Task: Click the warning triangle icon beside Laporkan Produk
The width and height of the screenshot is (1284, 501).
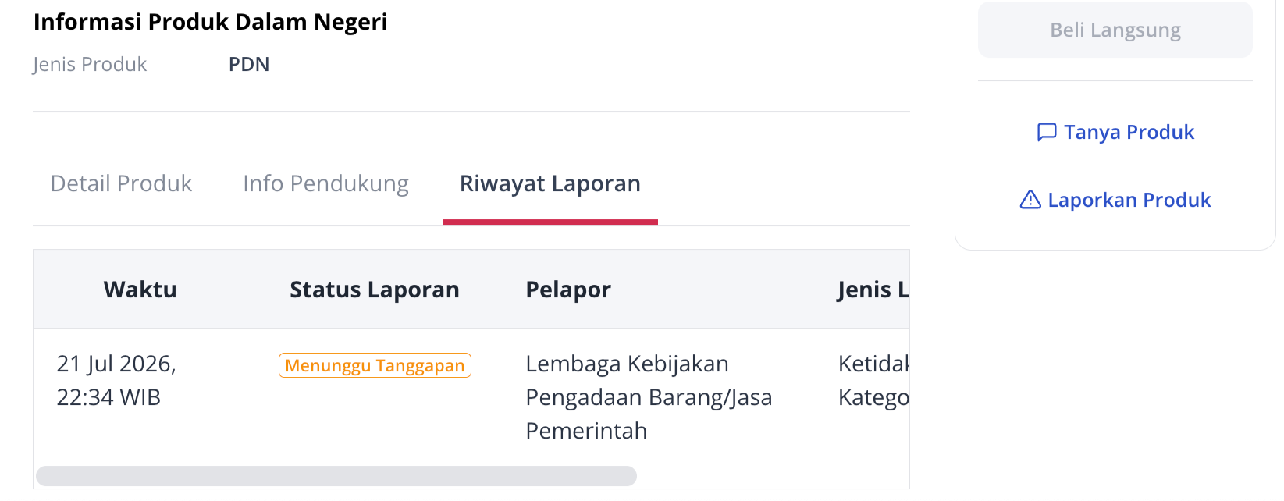Action: (1030, 201)
